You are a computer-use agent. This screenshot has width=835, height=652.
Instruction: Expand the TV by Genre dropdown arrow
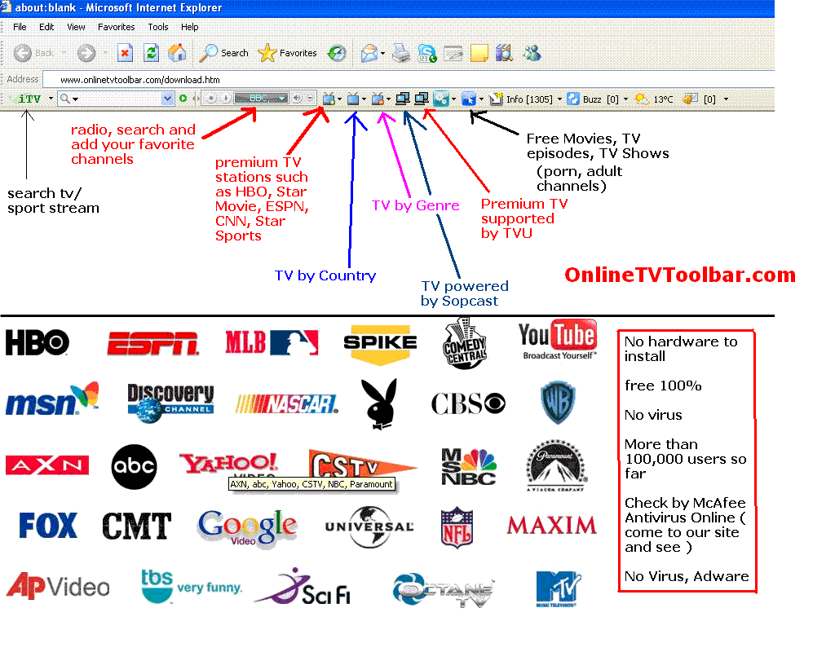388,99
